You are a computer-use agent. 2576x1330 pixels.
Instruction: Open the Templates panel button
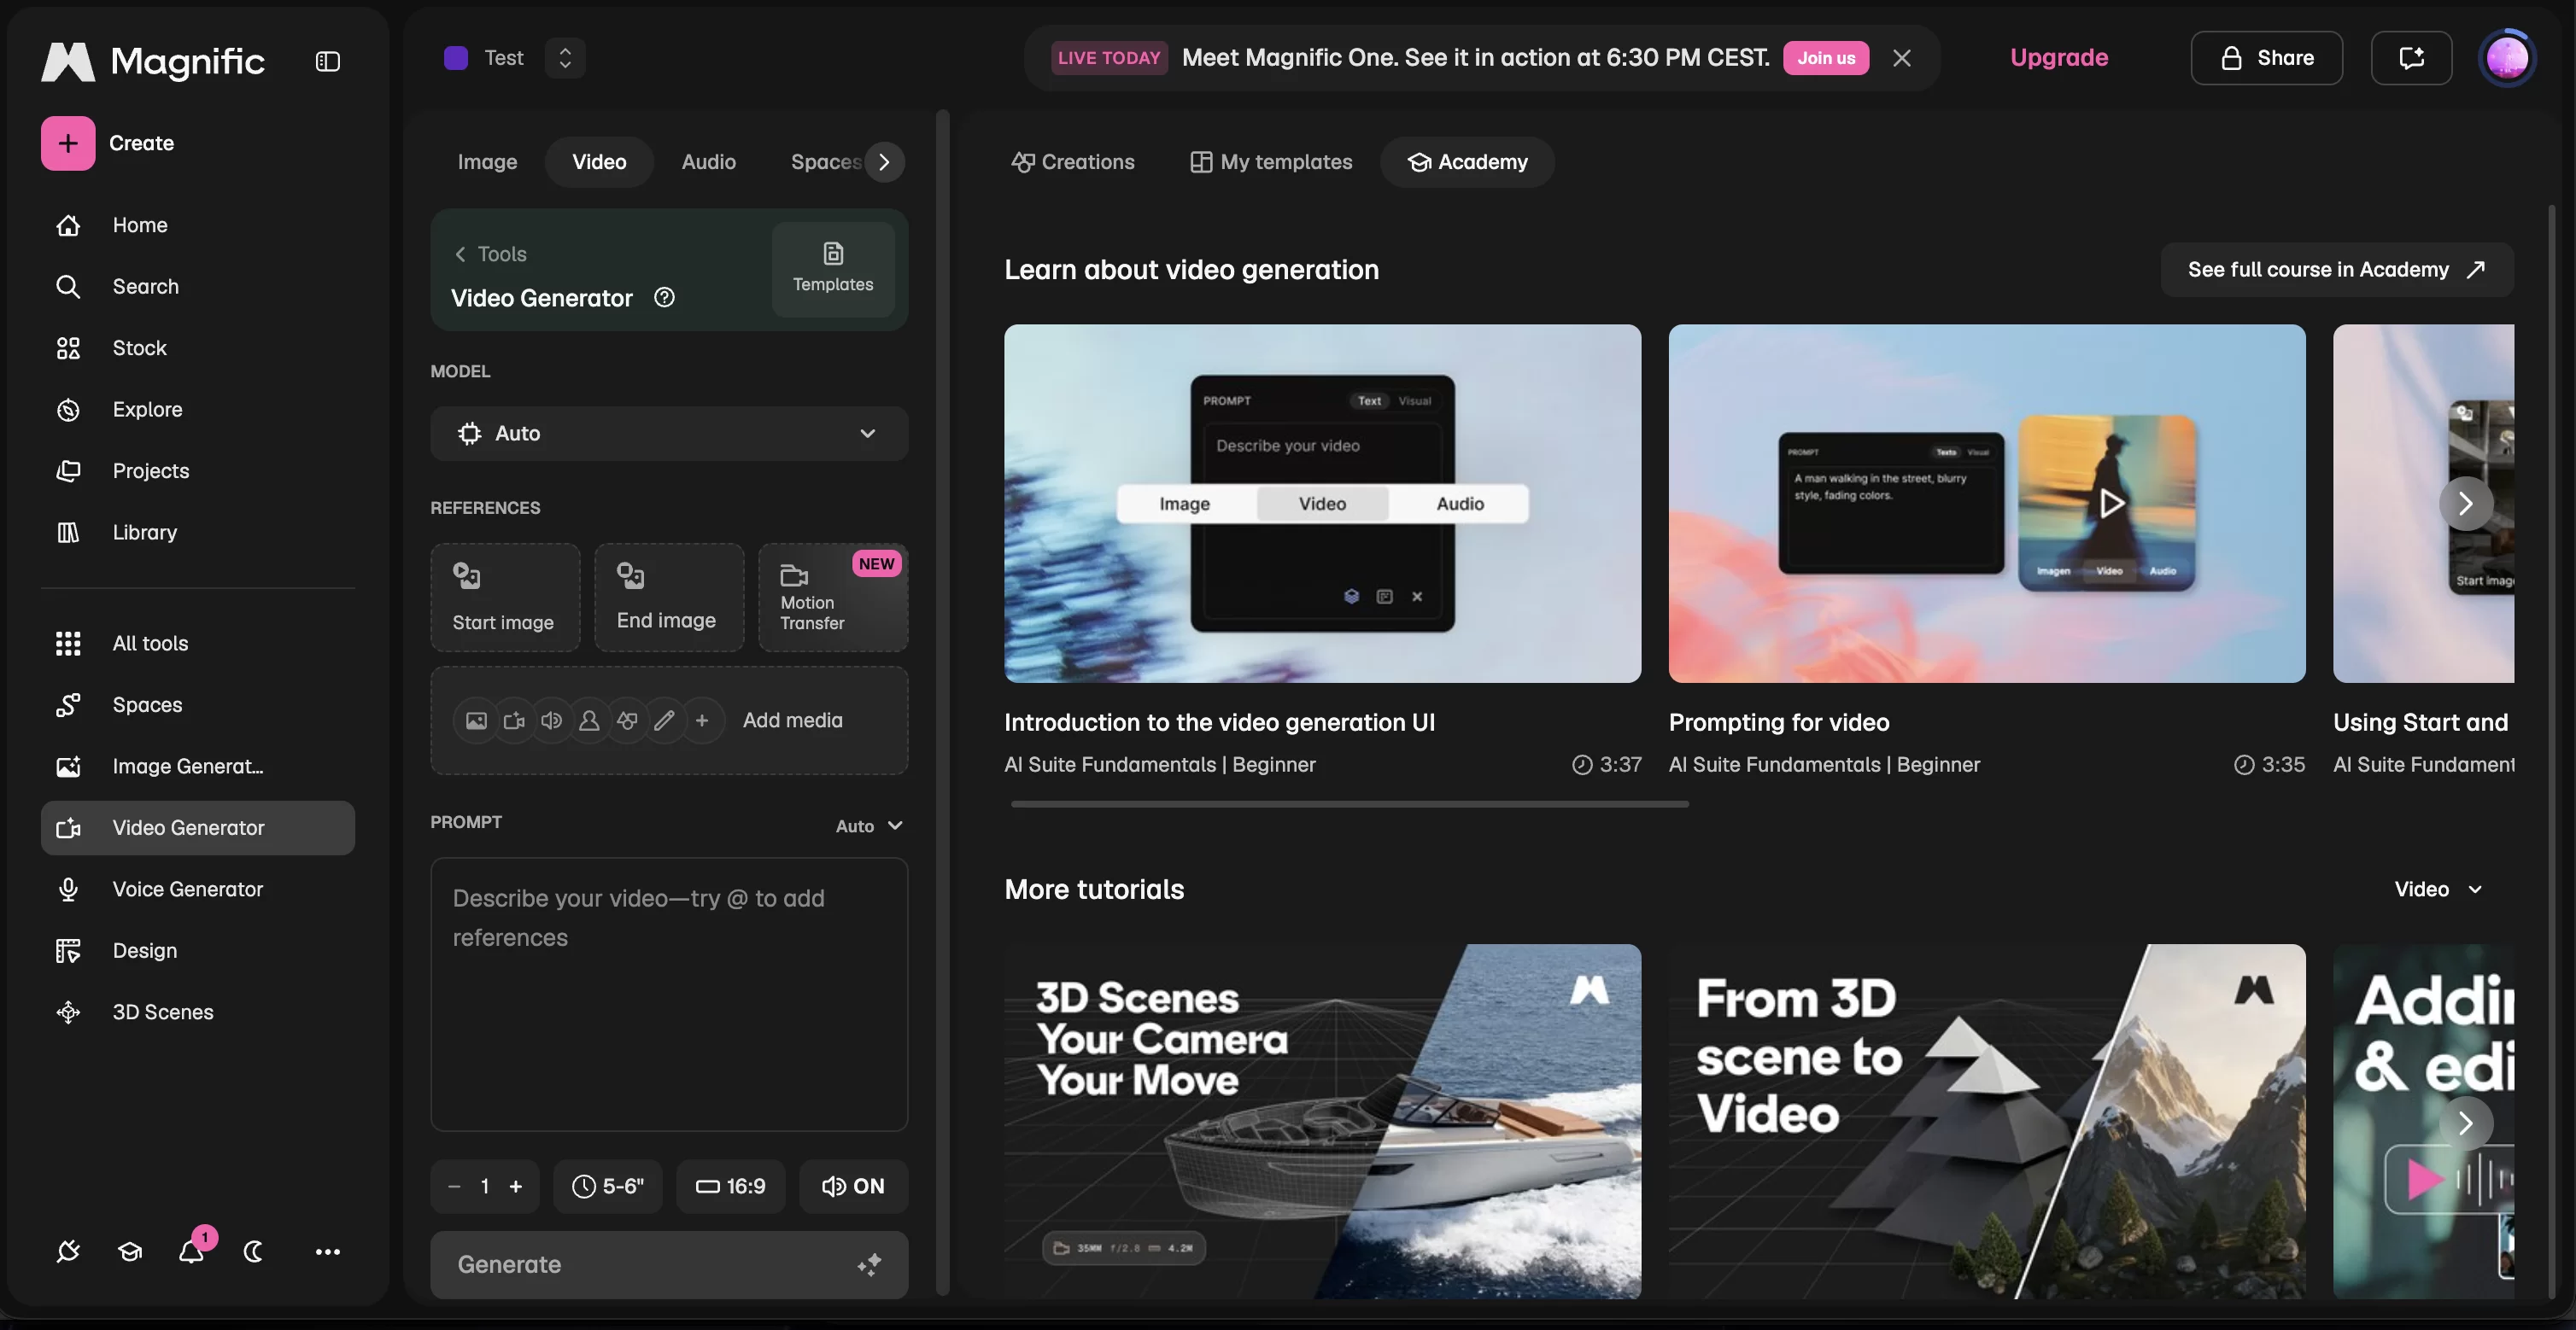tap(833, 269)
